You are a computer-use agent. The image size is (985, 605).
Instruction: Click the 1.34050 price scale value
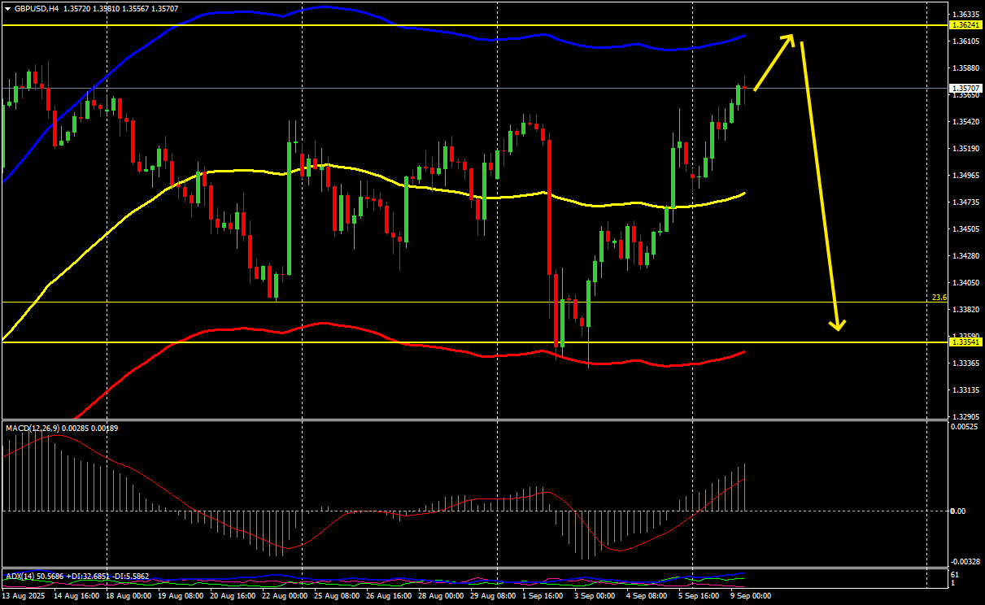[965, 283]
